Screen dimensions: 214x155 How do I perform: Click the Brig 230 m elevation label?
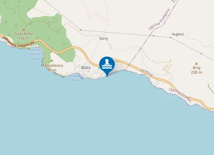point(196,70)
